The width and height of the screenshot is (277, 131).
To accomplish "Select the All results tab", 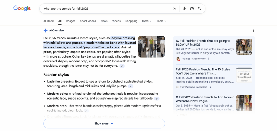I will tap(60, 21).
